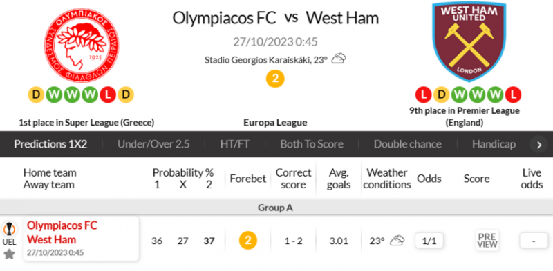Click the cloud weather icon beside stadium
553x271 pixels.
pos(339,59)
